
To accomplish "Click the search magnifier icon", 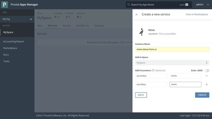I will coord(129,5).
